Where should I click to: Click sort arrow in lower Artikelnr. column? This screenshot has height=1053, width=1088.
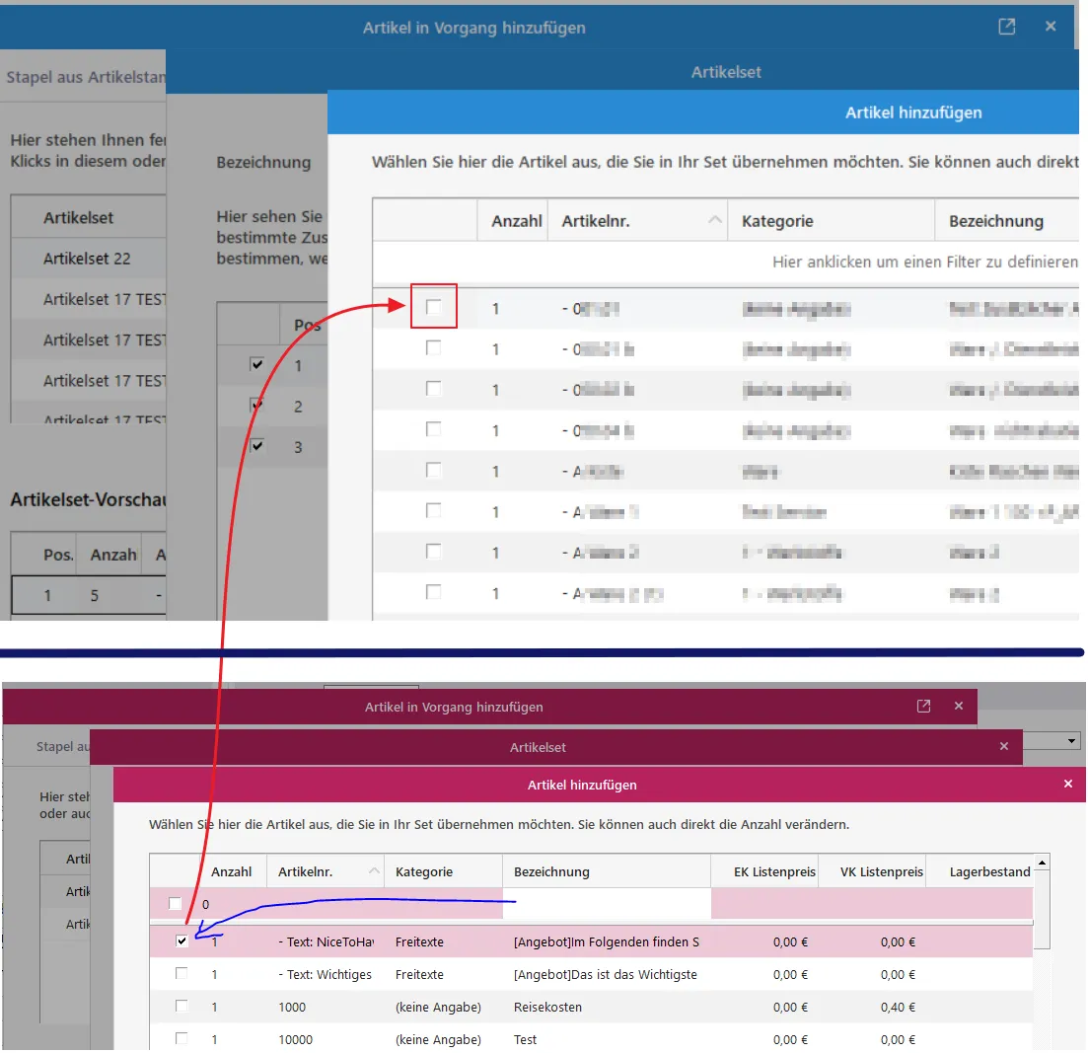pos(373,871)
